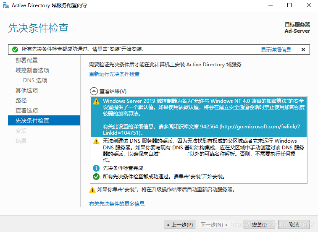This screenshot has width=318, height=232.
Task: Go to the 查看选项 step
Action: (26, 111)
